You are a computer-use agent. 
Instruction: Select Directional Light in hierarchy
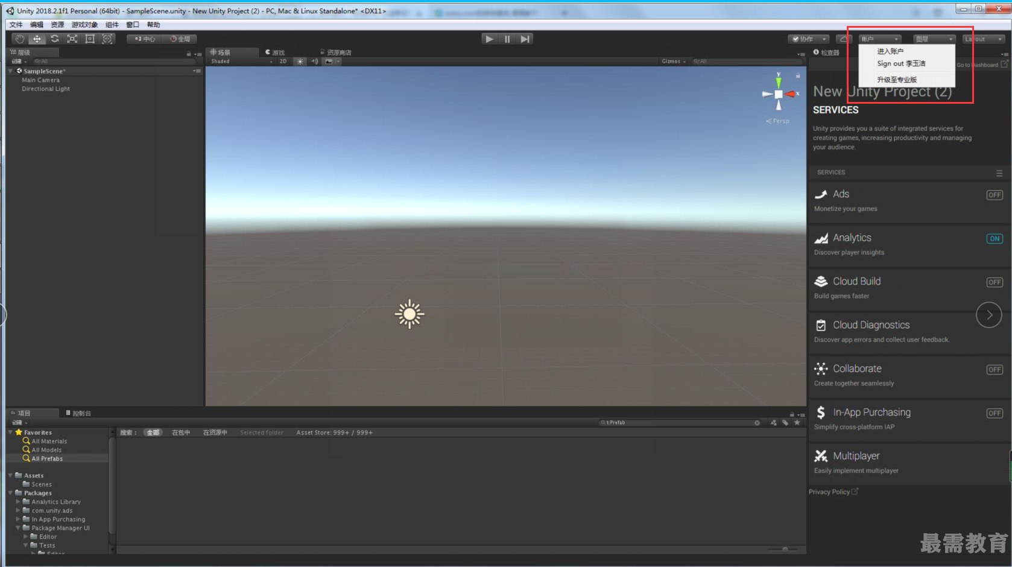[46, 89]
